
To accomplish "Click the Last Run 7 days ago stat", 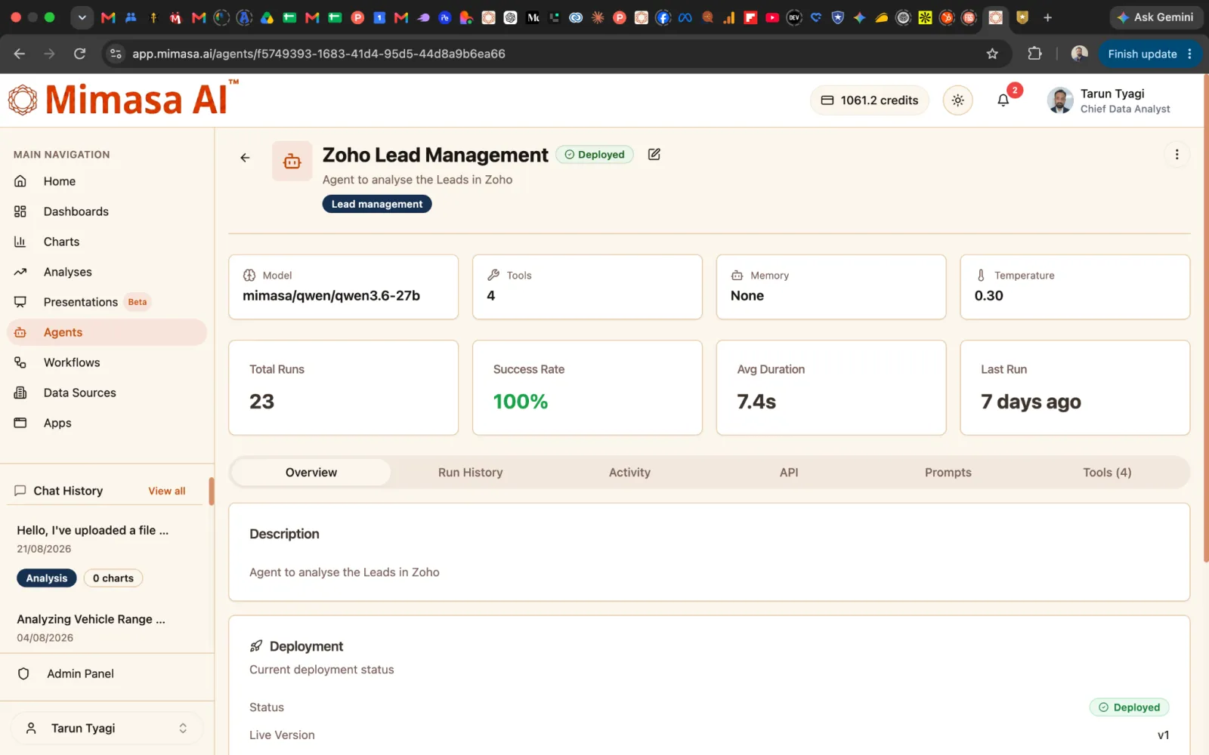I will (1074, 387).
